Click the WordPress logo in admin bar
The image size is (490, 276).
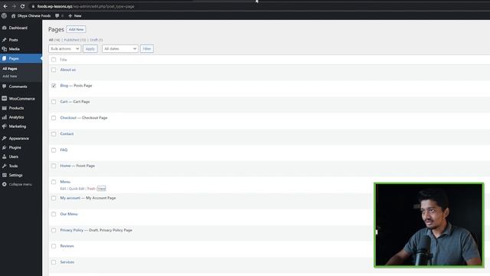[4, 15]
